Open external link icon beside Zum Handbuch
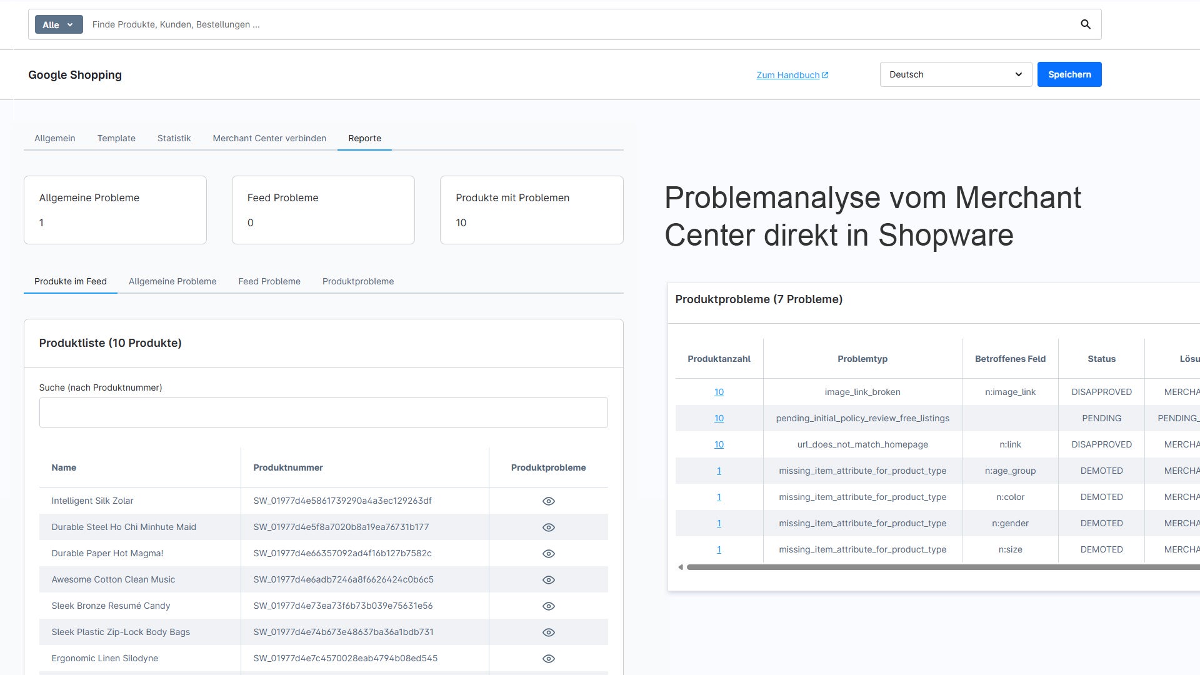The width and height of the screenshot is (1200, 675). [825, 75]
